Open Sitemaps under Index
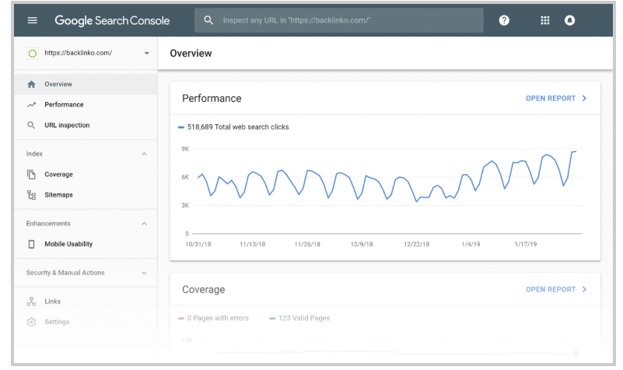 (x=86, y=195)
